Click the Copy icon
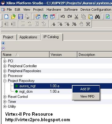The image size is (112, 124). pyautogui.click(x=84, y=17)
